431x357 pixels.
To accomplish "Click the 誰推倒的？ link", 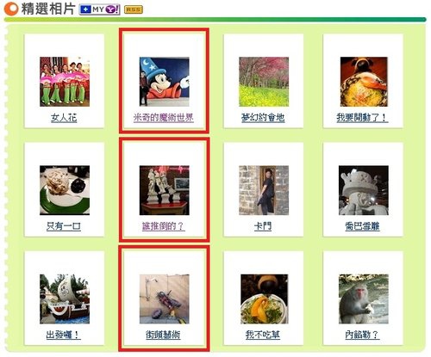I will (163, 226).
